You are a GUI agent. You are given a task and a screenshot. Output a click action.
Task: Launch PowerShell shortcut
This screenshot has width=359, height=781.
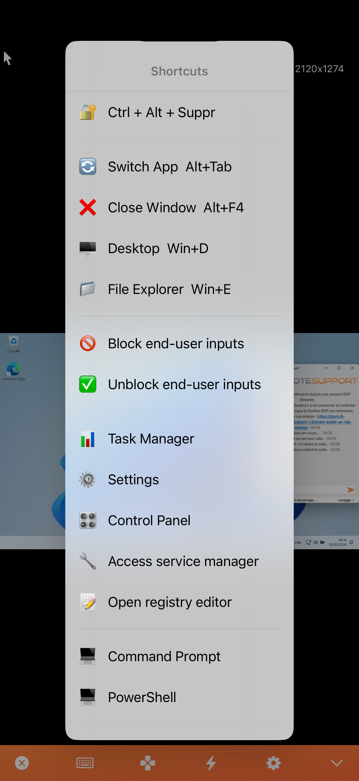click(179, 697)
